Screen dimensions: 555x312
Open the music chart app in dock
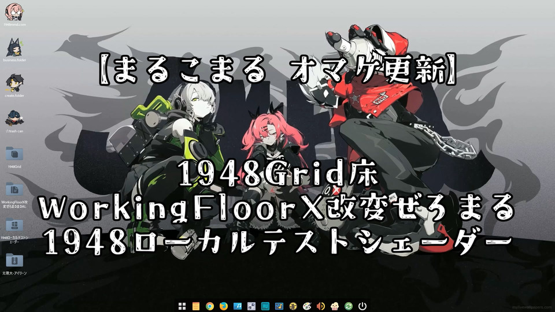[x=279, y=306]
